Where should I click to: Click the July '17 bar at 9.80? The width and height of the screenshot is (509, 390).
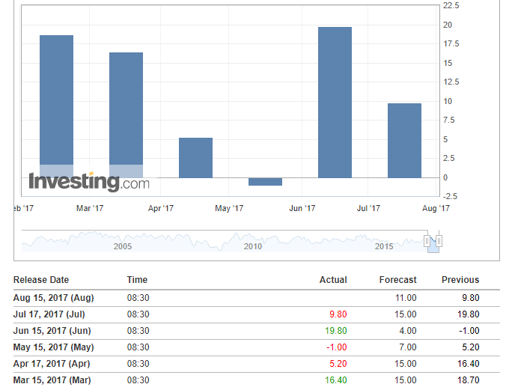404,141
